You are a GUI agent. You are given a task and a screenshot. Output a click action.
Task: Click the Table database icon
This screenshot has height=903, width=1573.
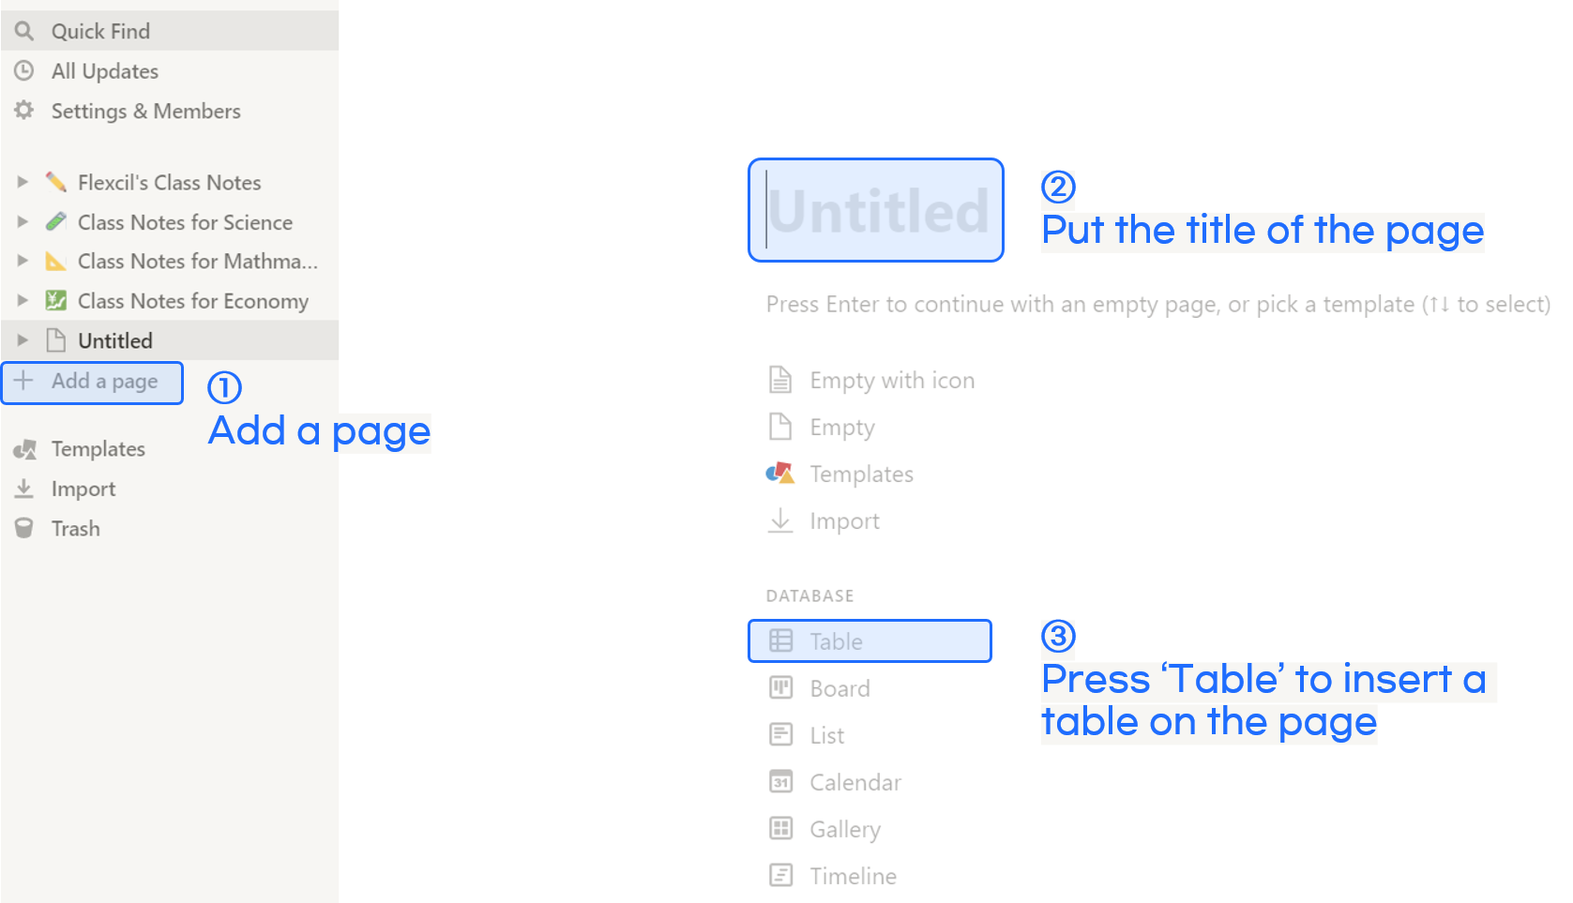pos(780,640)
